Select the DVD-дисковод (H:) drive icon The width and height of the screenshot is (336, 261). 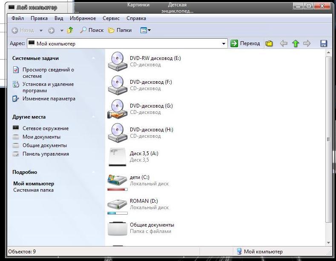click(117, 133)
